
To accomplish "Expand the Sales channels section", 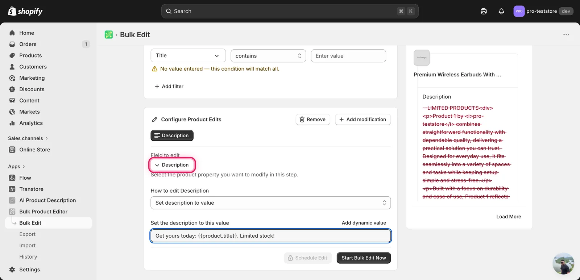I will point(28,138).
